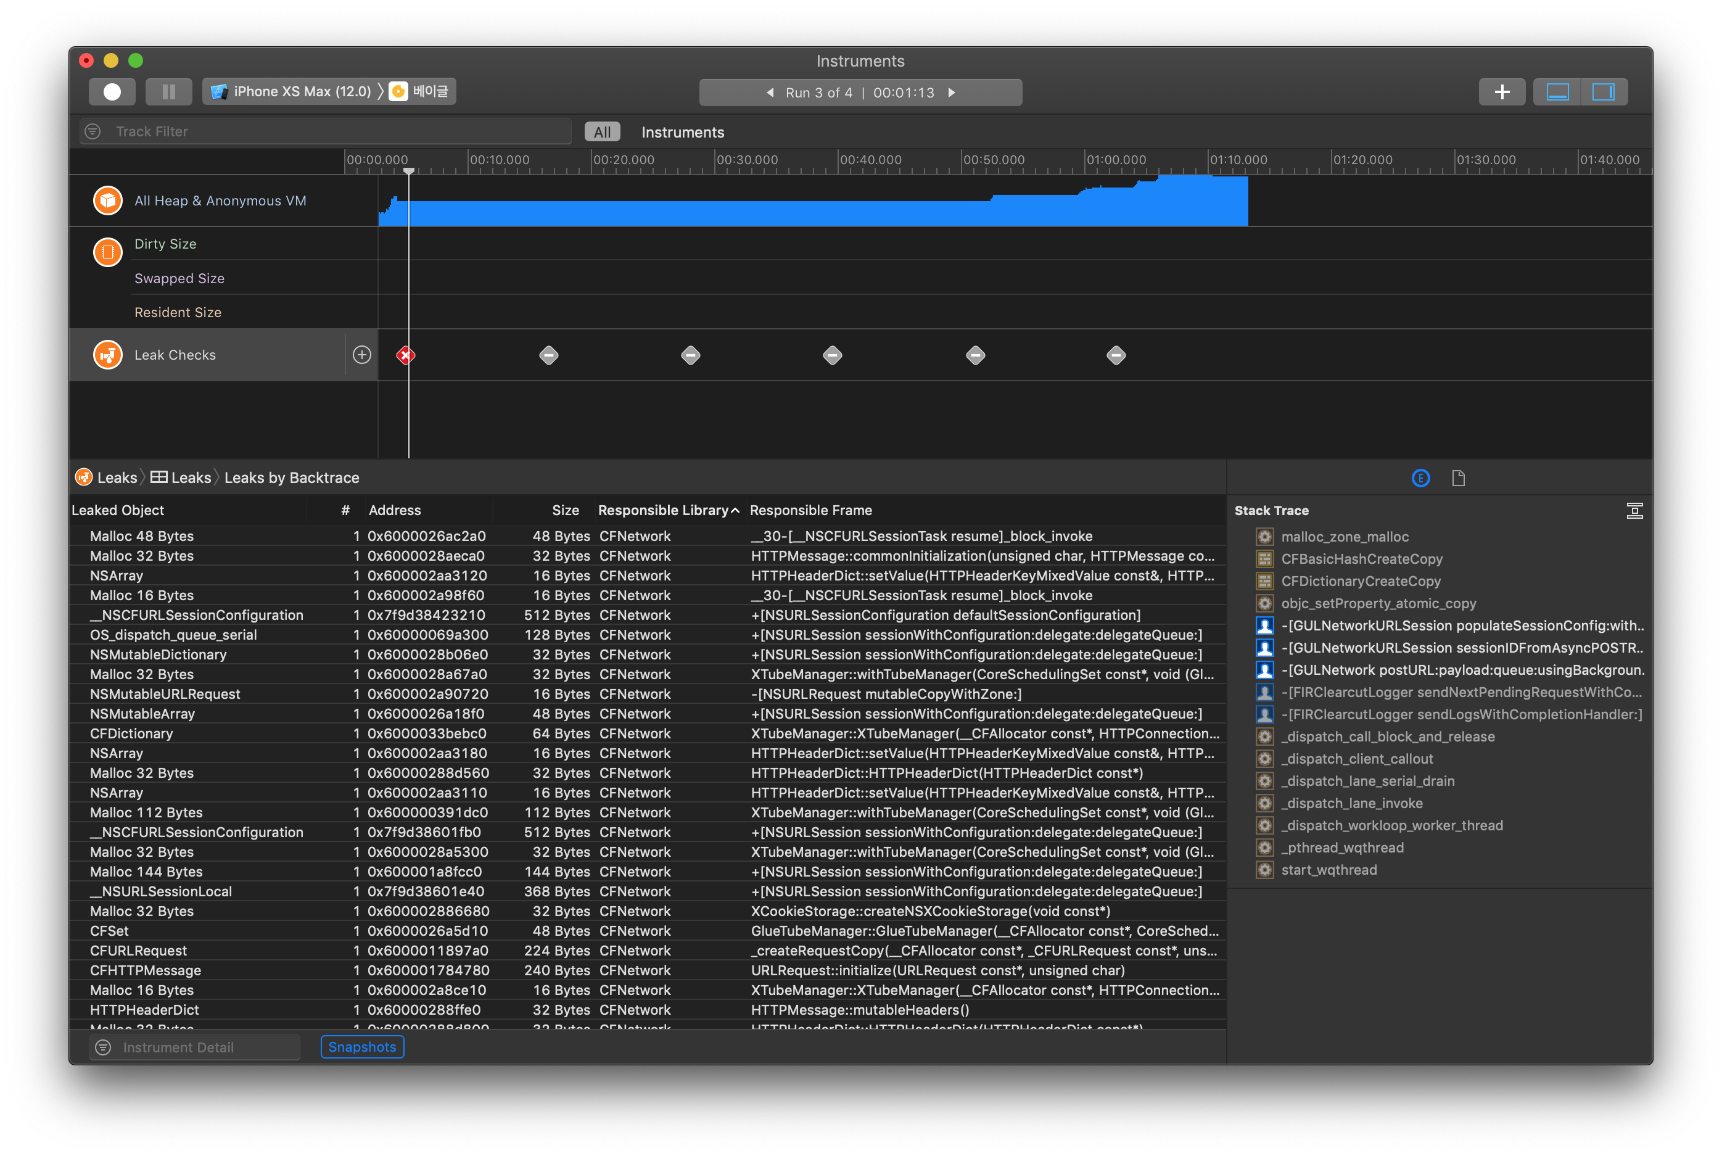
Task: Click the Allocations instrument icon
Action: (107, 200)
